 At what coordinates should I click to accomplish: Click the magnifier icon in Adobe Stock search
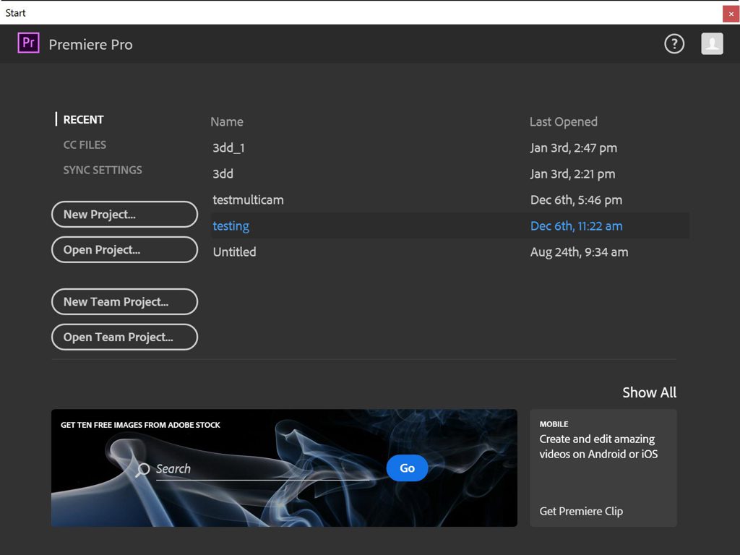[142, 470]
